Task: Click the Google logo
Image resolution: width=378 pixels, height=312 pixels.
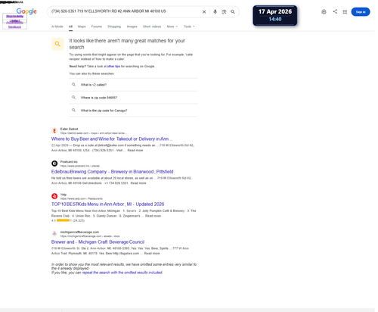Action: pyautogui.click(x=26, y=11)
